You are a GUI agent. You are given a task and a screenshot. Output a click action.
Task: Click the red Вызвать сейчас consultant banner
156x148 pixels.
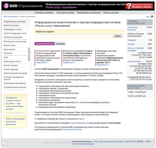coord(139,6)
